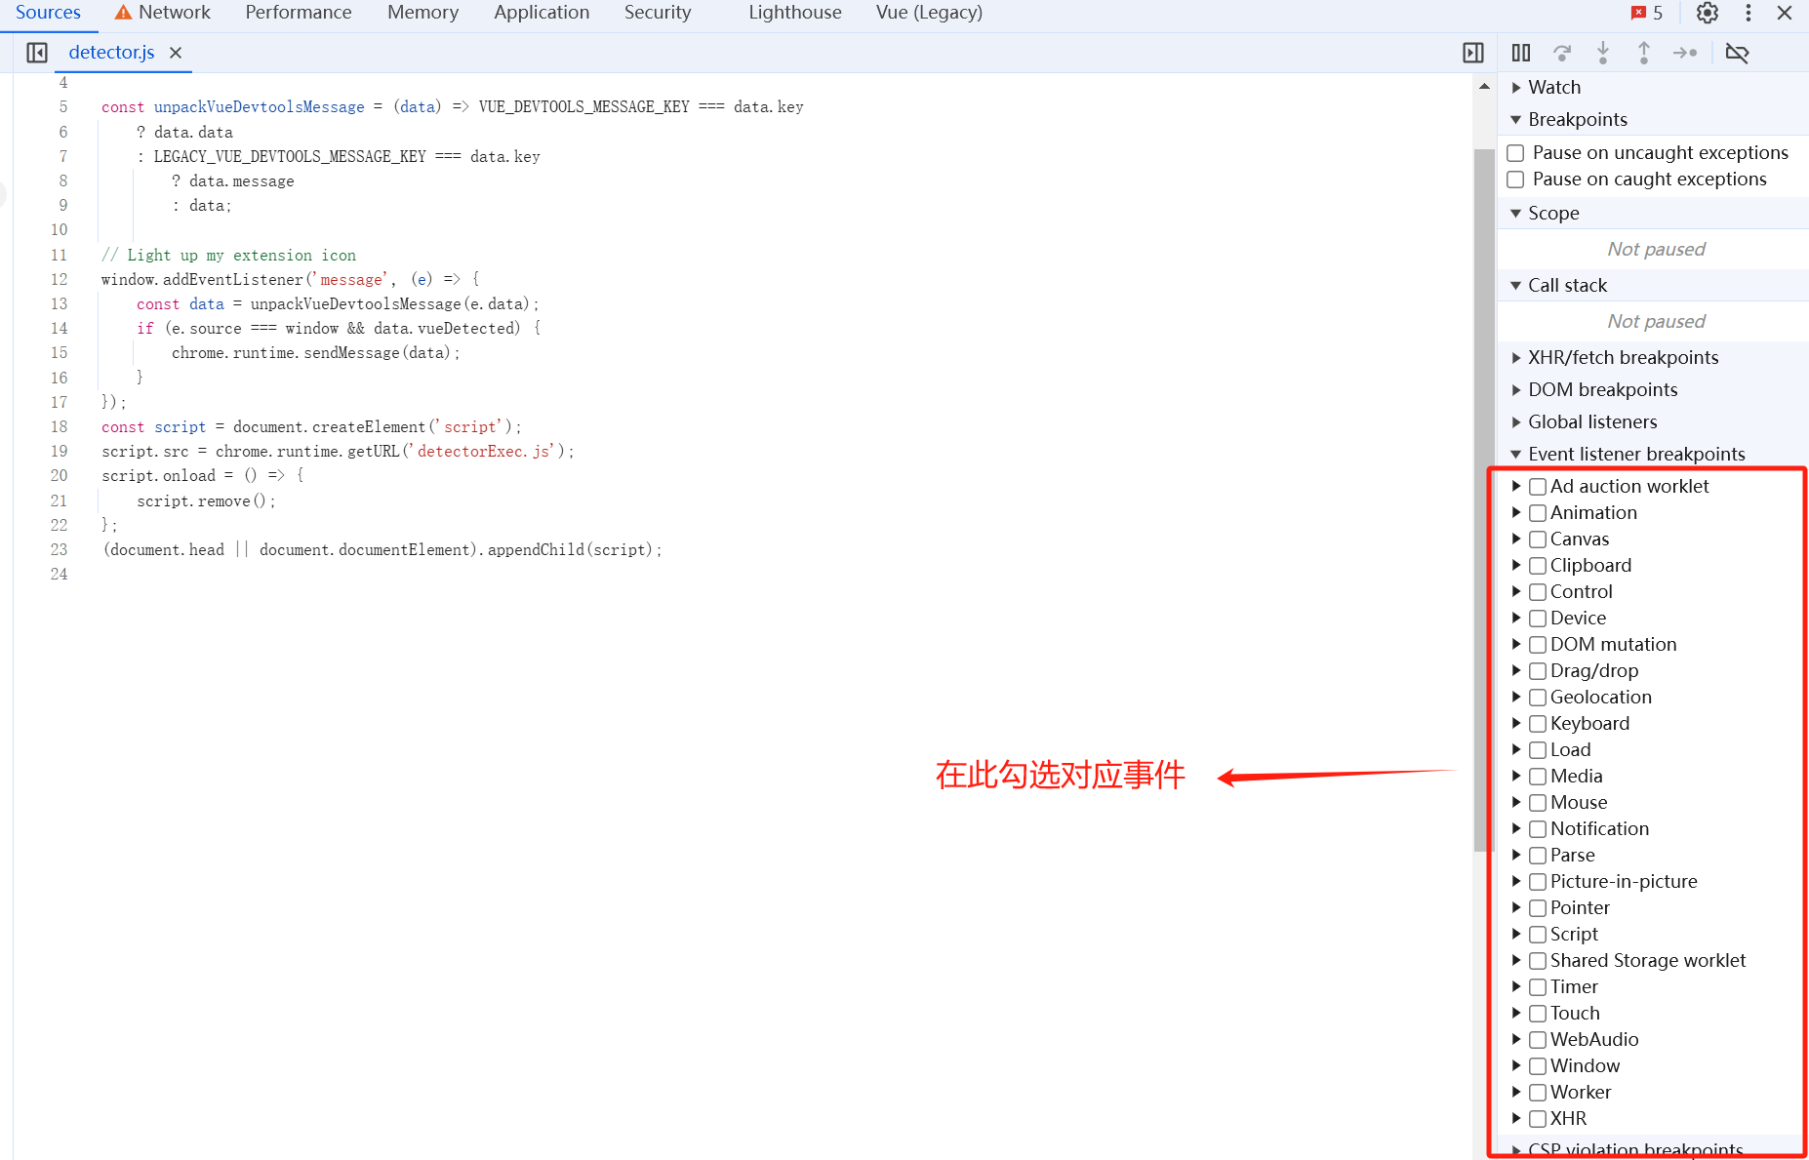Expand the Parse event category arrow

1516,855
